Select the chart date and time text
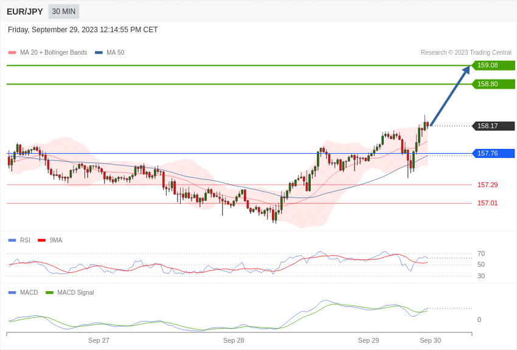Screen dimensions: 517x350 coord(83,30)
